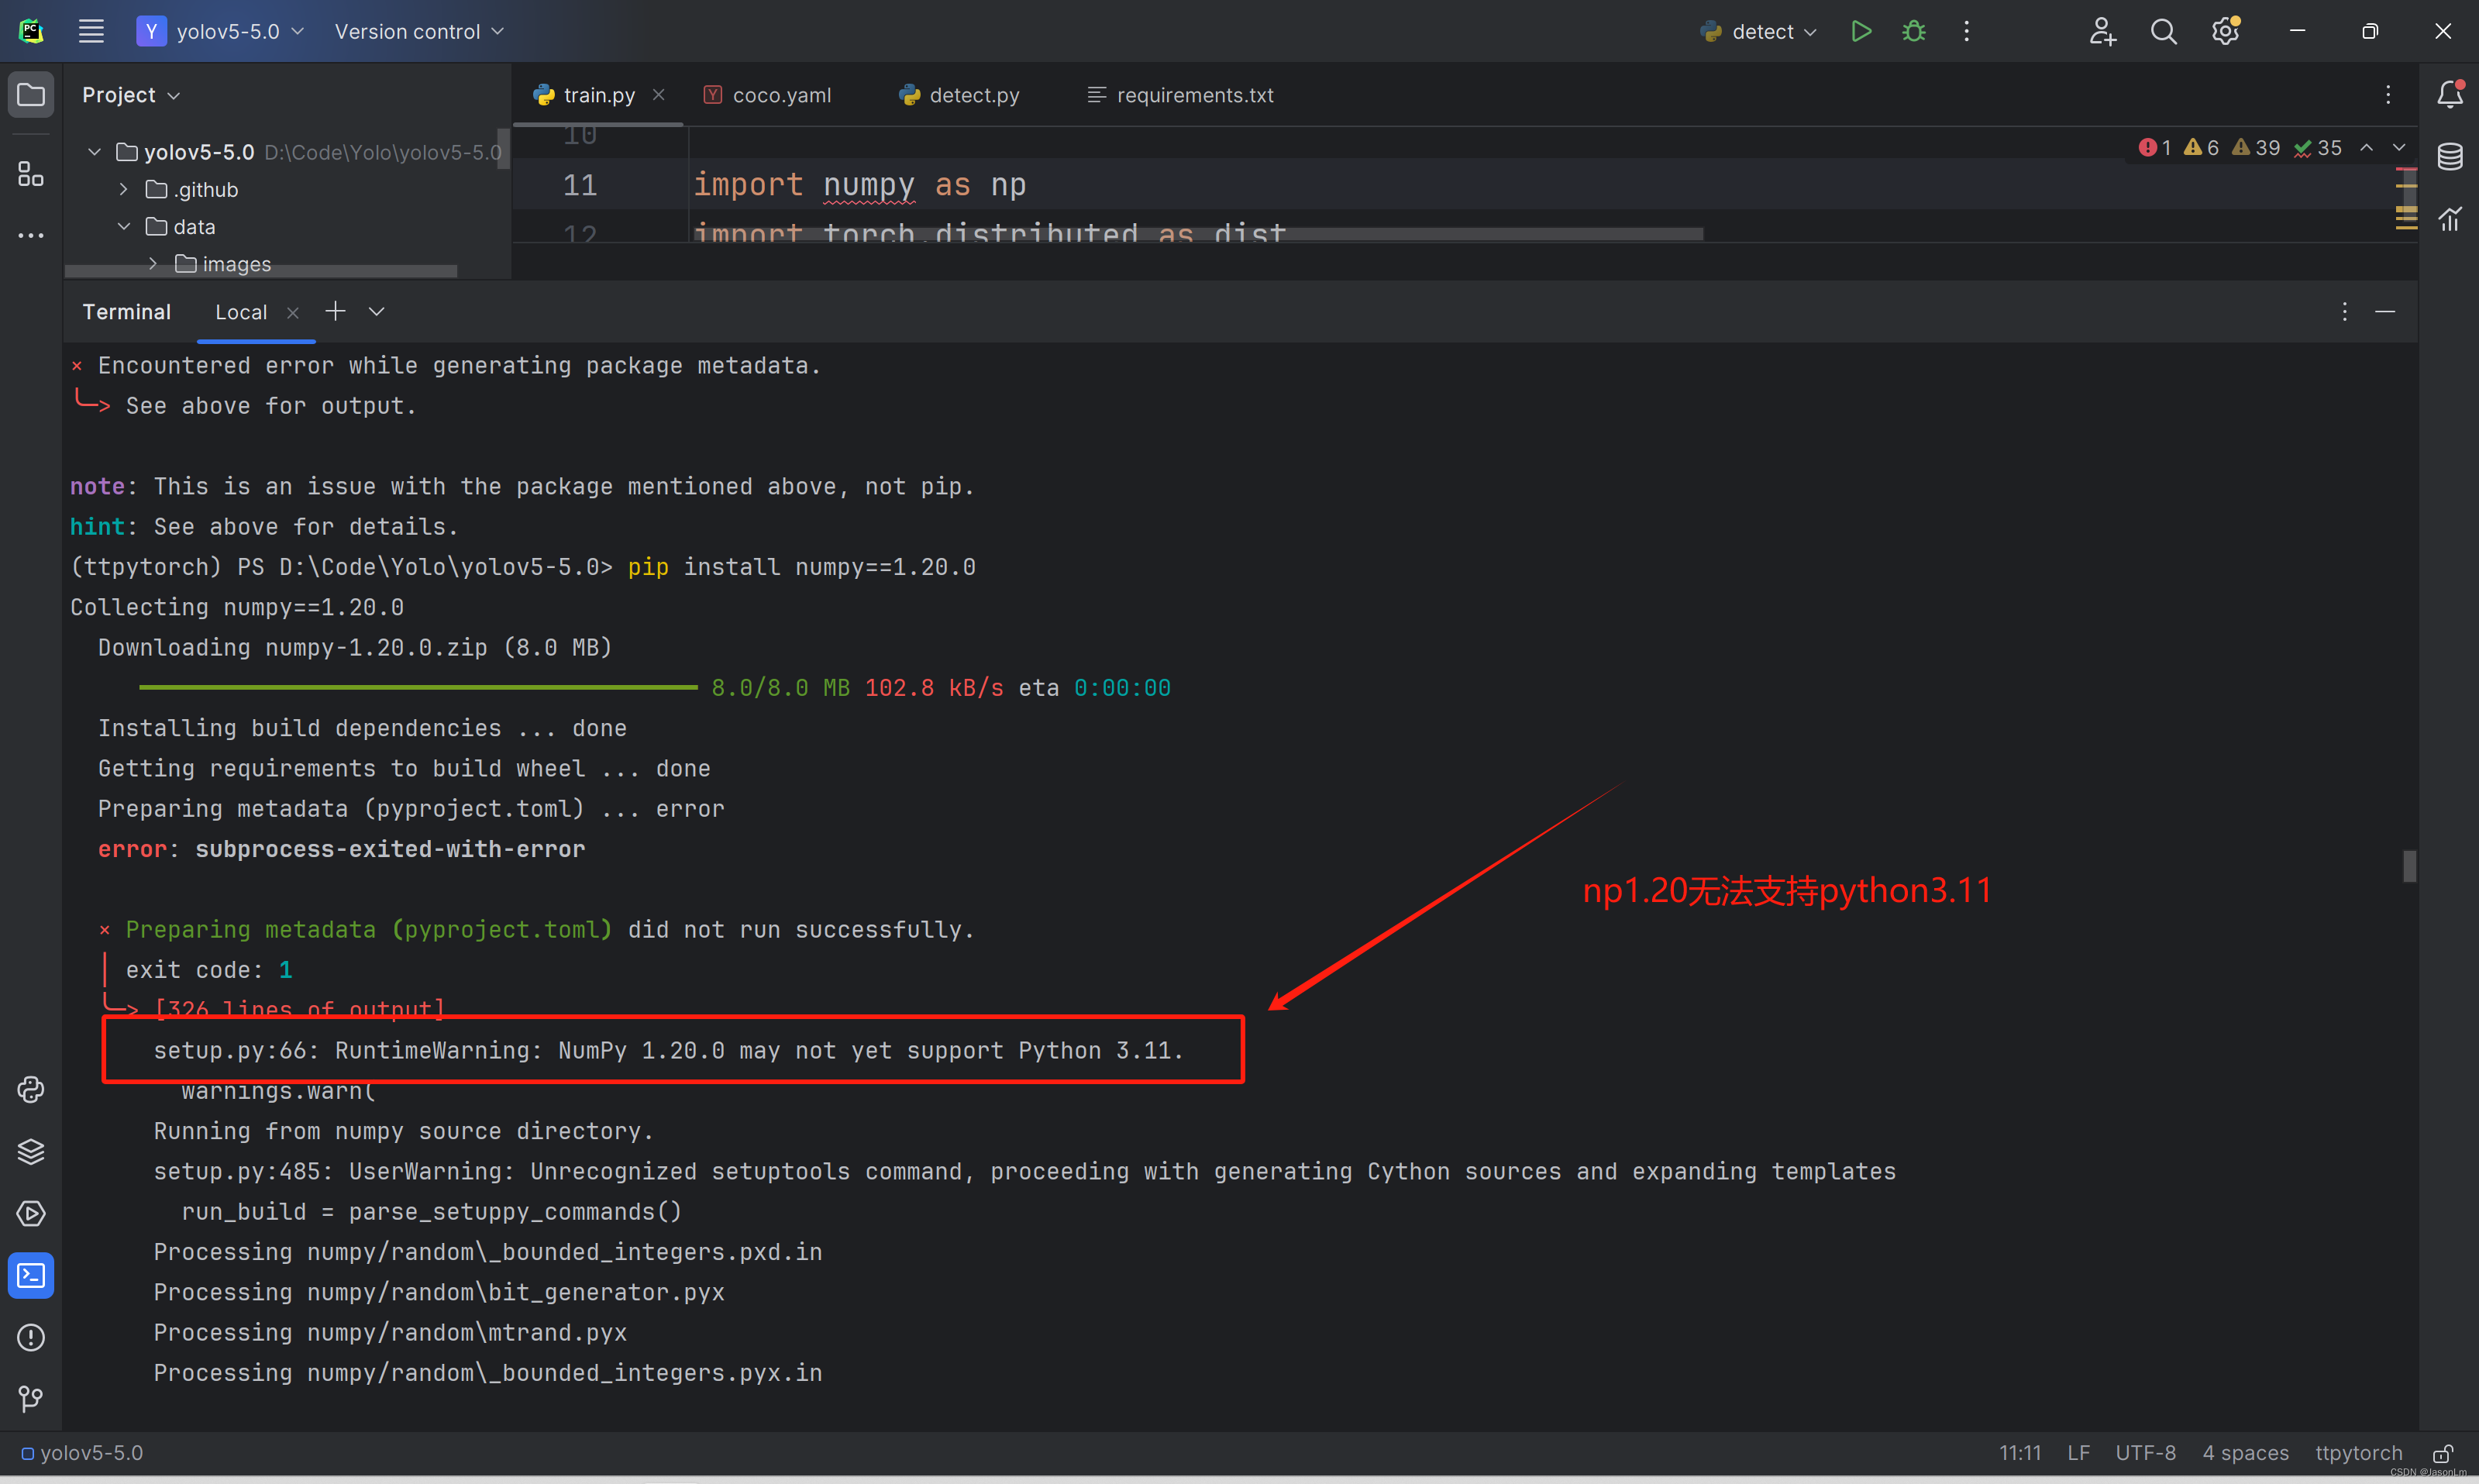Screen dimensions: 2479x1484
Task: Select the Terminal panel title
Action: (126, 312)
